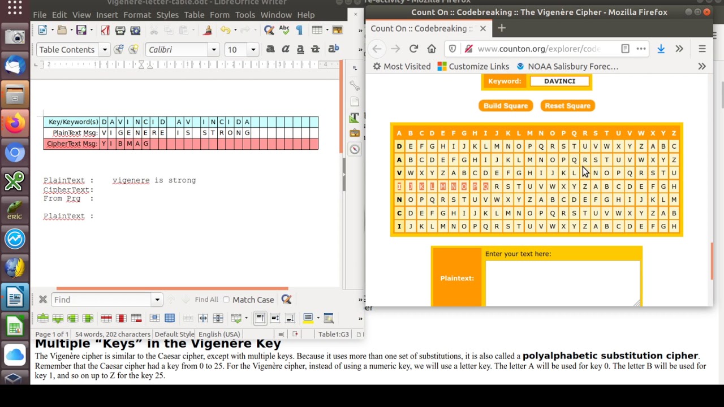Click the Undo arrow icon

pyautogui.click(x=225, y=30)
